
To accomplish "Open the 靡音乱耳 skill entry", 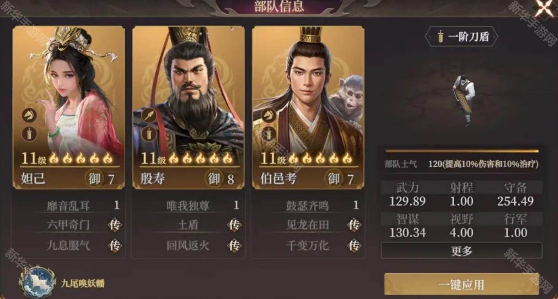I will click(69, 205).
